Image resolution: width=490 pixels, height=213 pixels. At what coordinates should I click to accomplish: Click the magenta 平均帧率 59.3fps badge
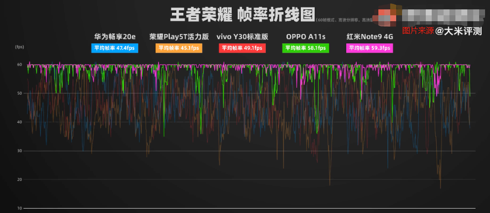click(369, 48)
